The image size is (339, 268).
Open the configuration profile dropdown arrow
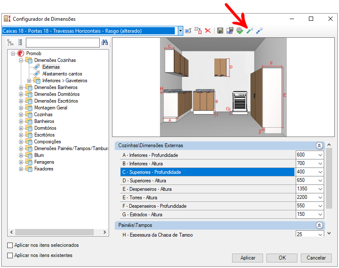click(x=180, y=31)
